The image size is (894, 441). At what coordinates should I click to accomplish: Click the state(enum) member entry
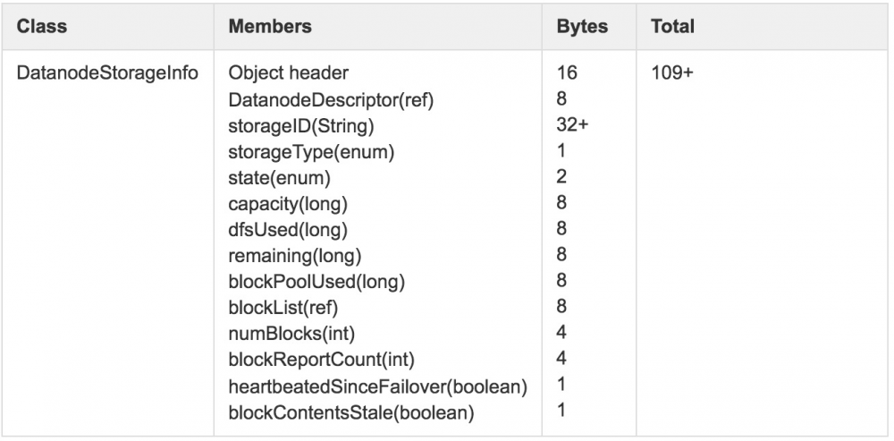tap(279, 178)
